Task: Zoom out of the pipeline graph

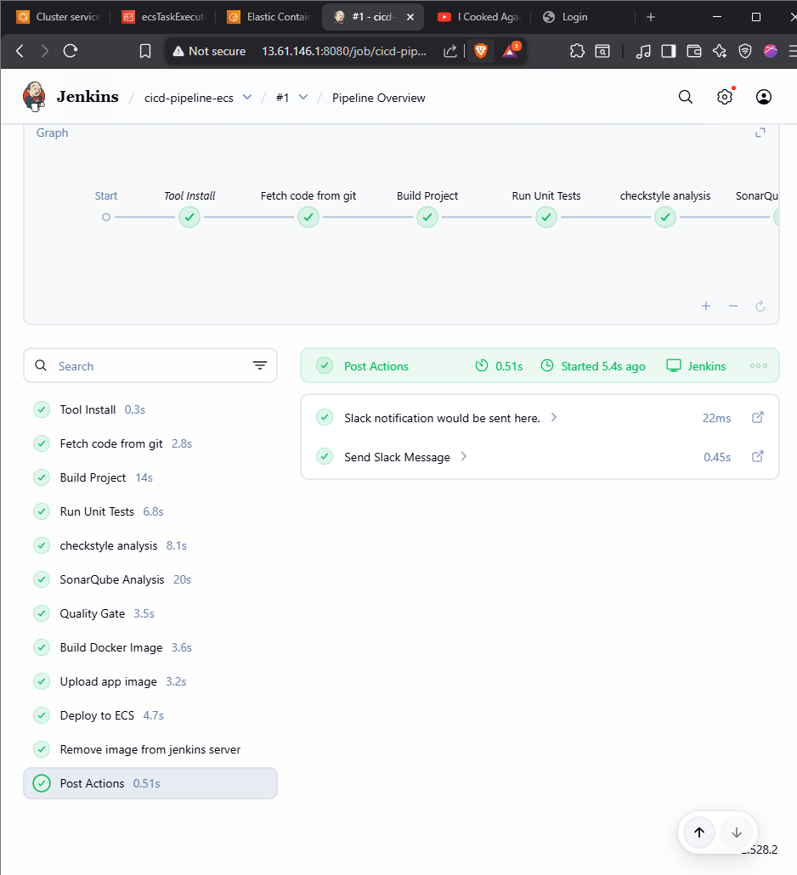Action: point(732,306)
